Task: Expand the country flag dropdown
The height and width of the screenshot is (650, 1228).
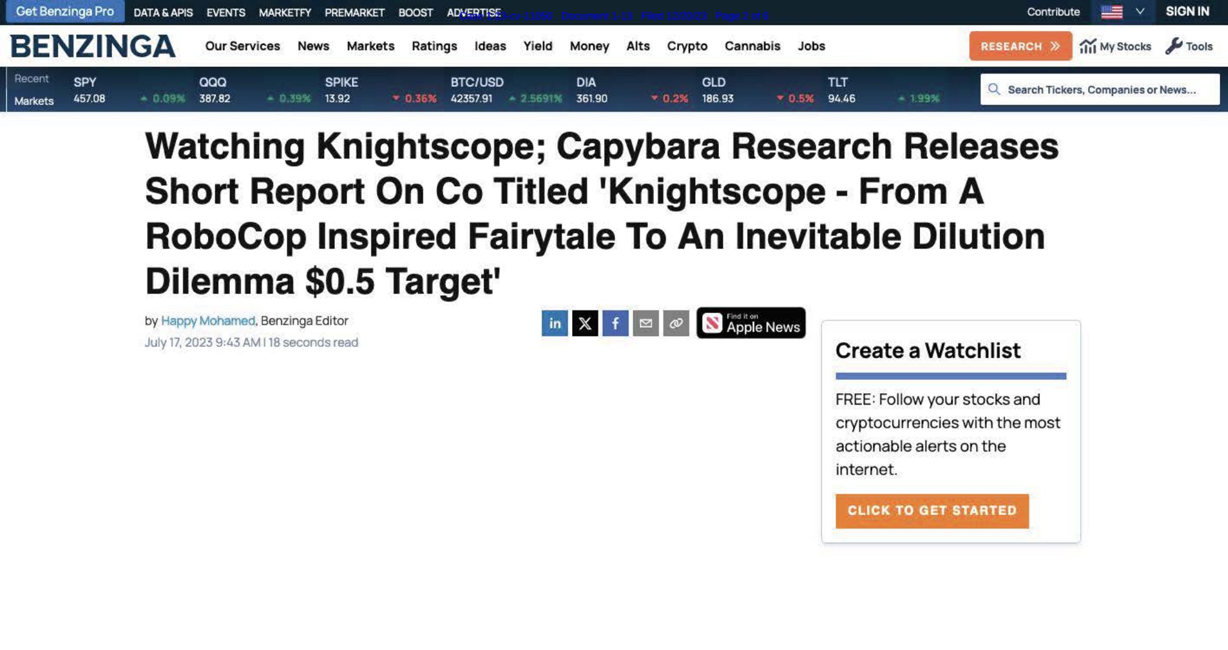Action: pyautogui.click(x=1139, y=12)
